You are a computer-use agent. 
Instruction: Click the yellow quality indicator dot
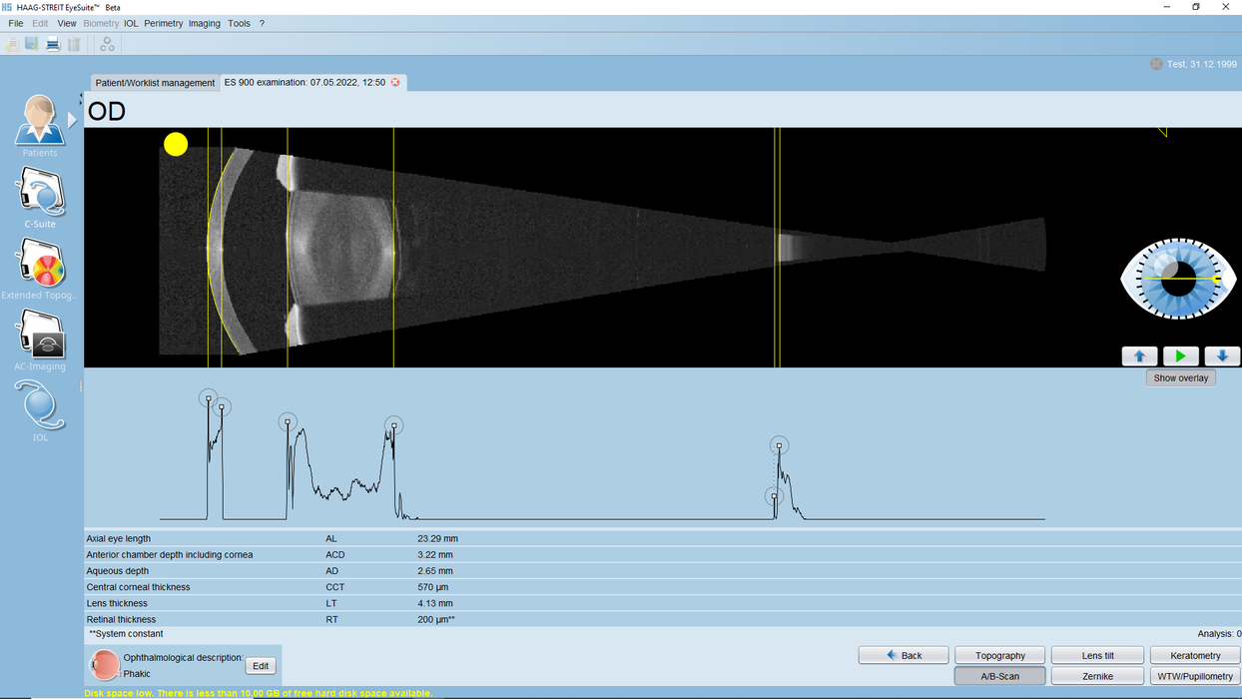[175, 144]
